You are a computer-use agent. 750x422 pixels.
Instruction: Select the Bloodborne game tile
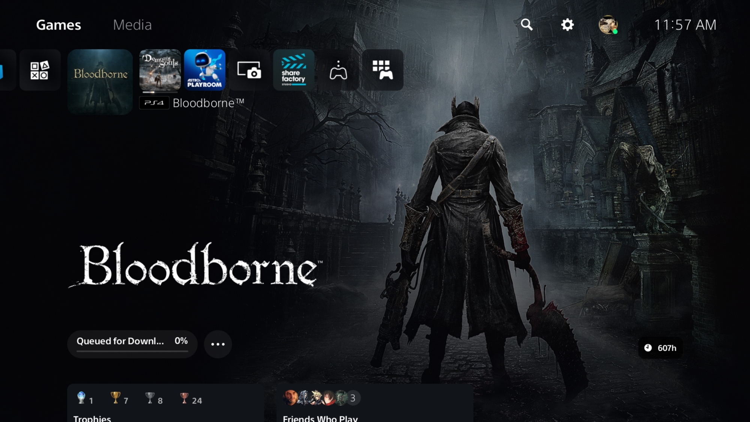coord(100,81)
